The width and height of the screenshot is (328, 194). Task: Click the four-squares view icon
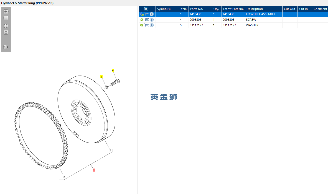click(6, 26)
